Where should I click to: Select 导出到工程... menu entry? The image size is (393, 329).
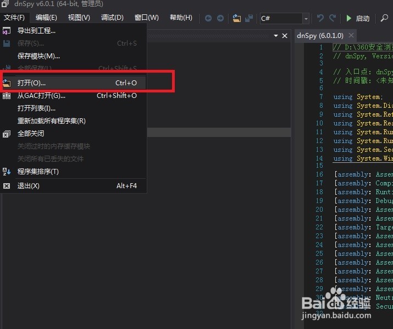(x=74, y=31)
